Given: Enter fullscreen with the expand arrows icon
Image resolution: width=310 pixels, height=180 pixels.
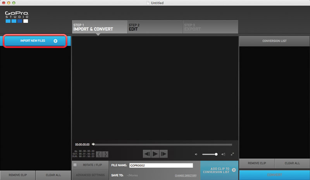Looking at the screenshot, I should [x=232, y=154].
